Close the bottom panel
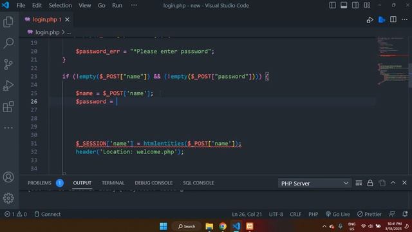412x232 pixels. pos(404,183)
